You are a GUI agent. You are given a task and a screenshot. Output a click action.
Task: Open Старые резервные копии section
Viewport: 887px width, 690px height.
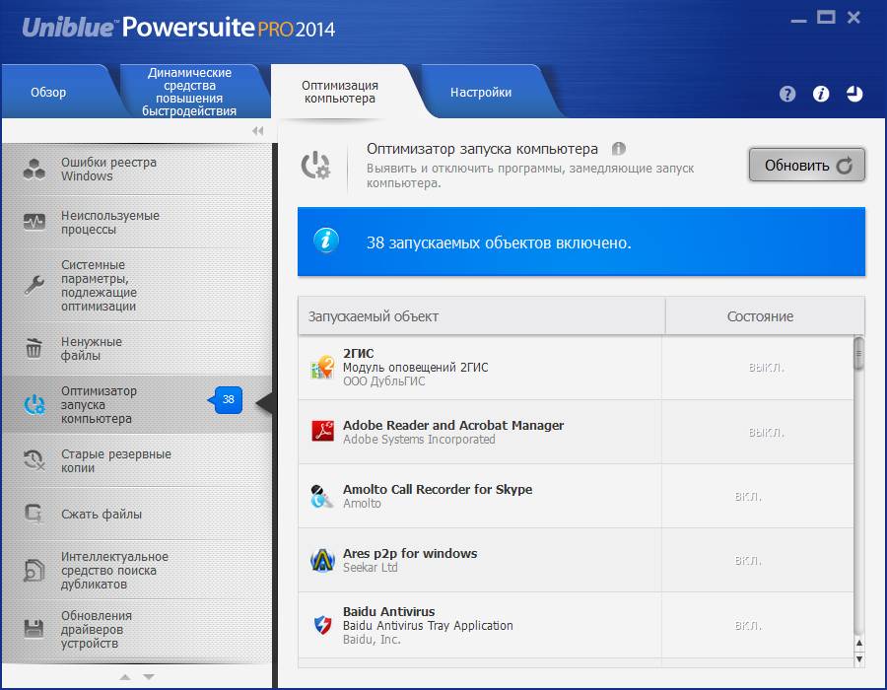tap(137, 460)
